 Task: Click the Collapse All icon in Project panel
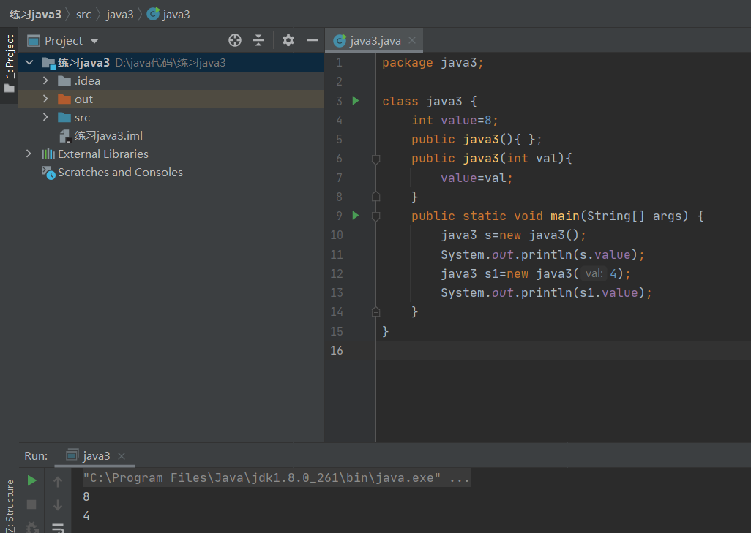coord(258,40)
